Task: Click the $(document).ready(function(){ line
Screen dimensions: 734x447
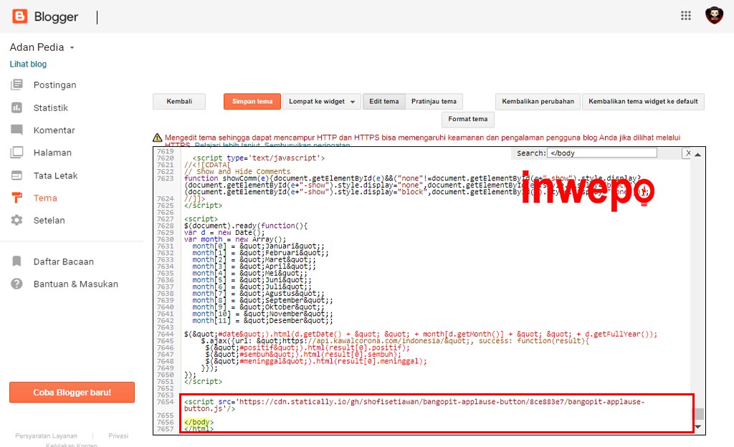Action: click(246, 226)
